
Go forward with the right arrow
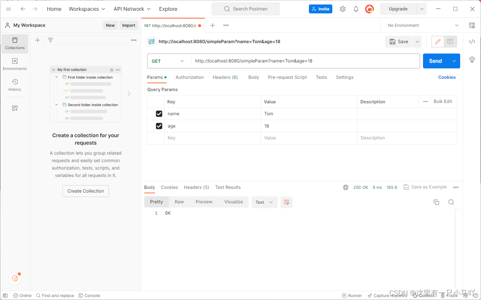click(x=35, y=9)
